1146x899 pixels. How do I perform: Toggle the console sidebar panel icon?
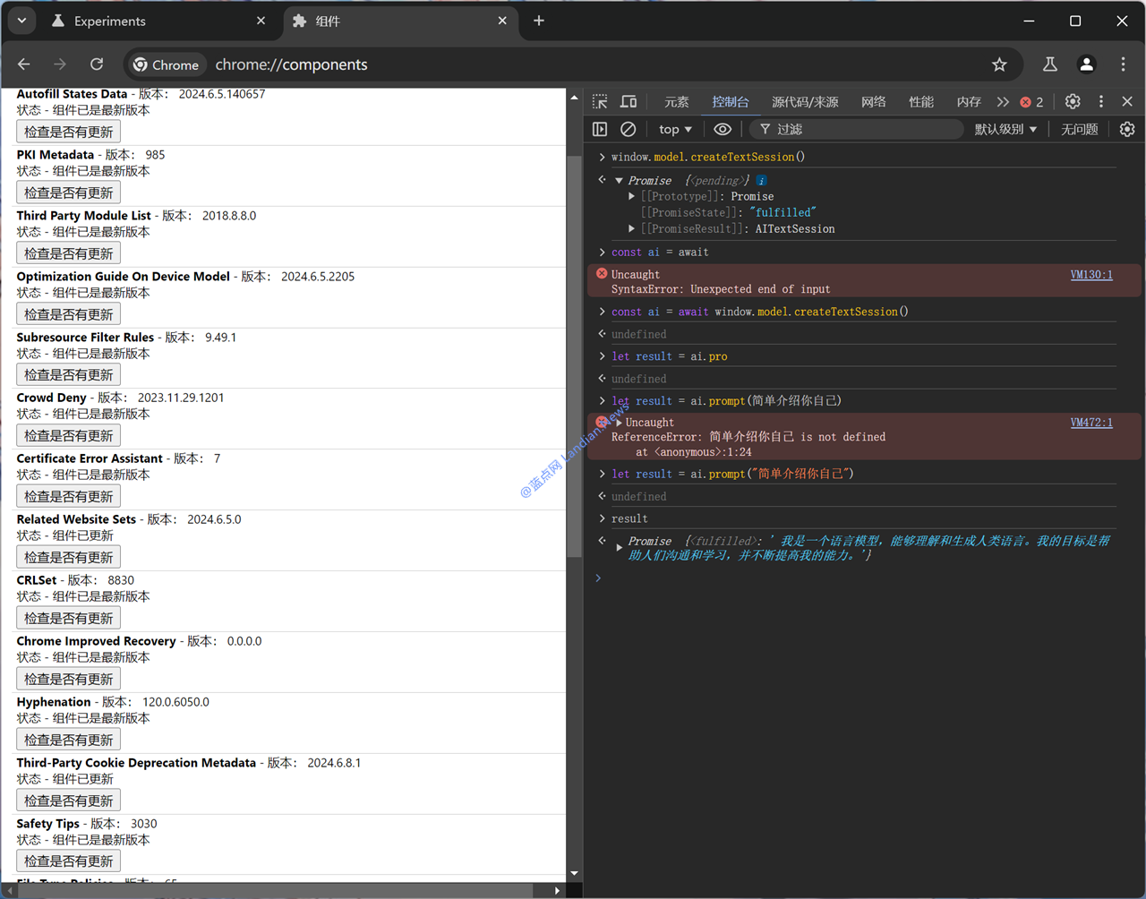[600, 129]
